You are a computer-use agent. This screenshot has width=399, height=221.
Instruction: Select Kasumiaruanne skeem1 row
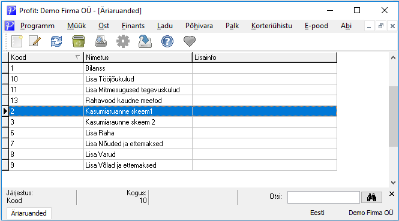[x=173, y=111]
